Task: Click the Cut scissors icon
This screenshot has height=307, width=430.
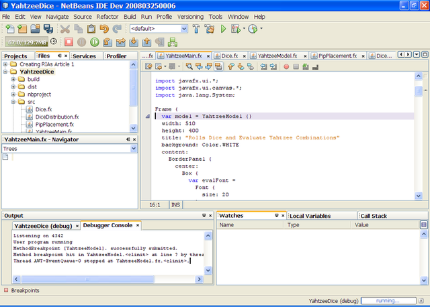Action: pyautogui.click(x=65, y=29)
